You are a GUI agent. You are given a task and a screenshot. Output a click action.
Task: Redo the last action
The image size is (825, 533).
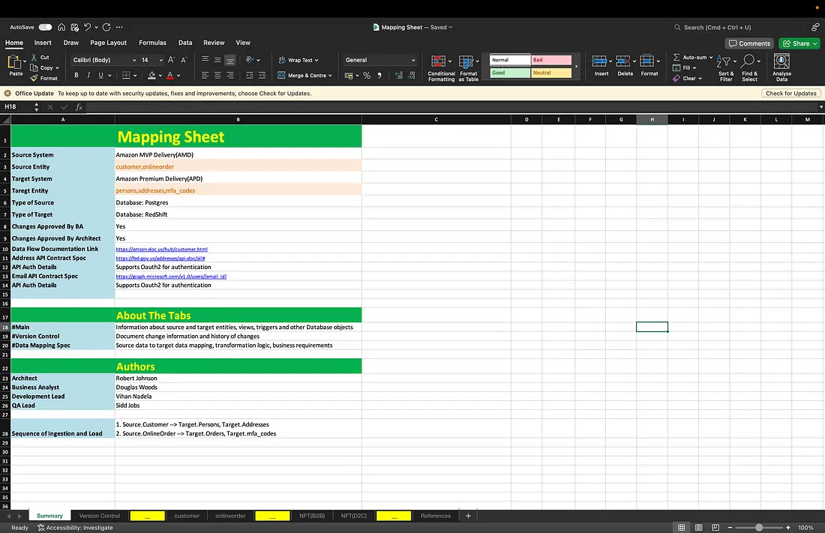point(106,27)
